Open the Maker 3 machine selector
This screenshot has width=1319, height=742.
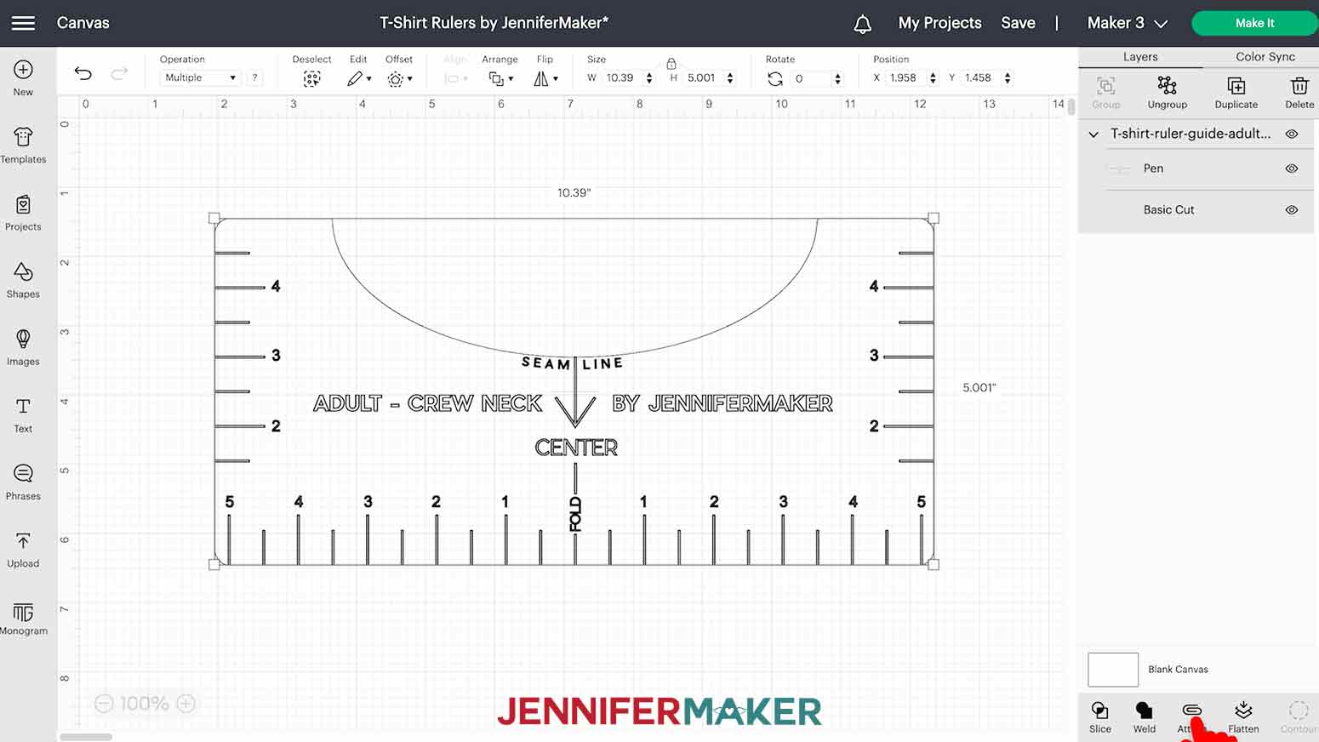(1127, 23)
